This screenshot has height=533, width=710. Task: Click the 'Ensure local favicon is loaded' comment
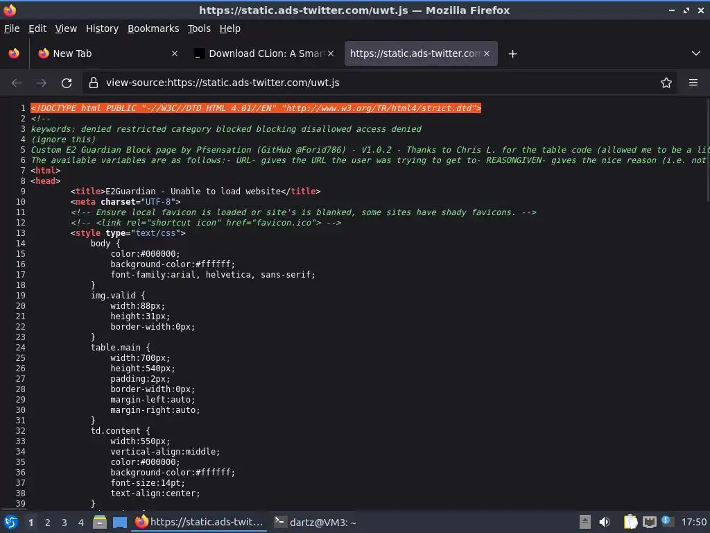[304, 212]
